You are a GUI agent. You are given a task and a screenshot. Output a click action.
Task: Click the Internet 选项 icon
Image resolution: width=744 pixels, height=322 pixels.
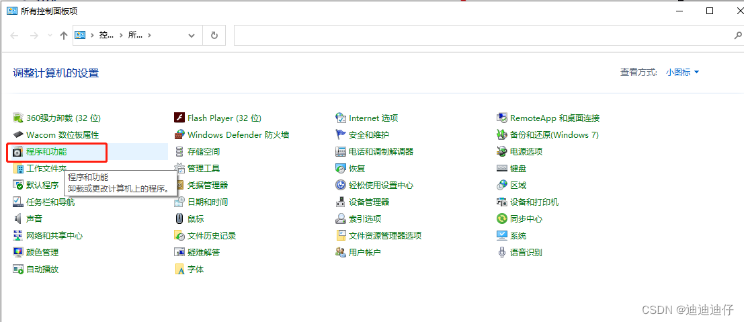click(341, 118)
